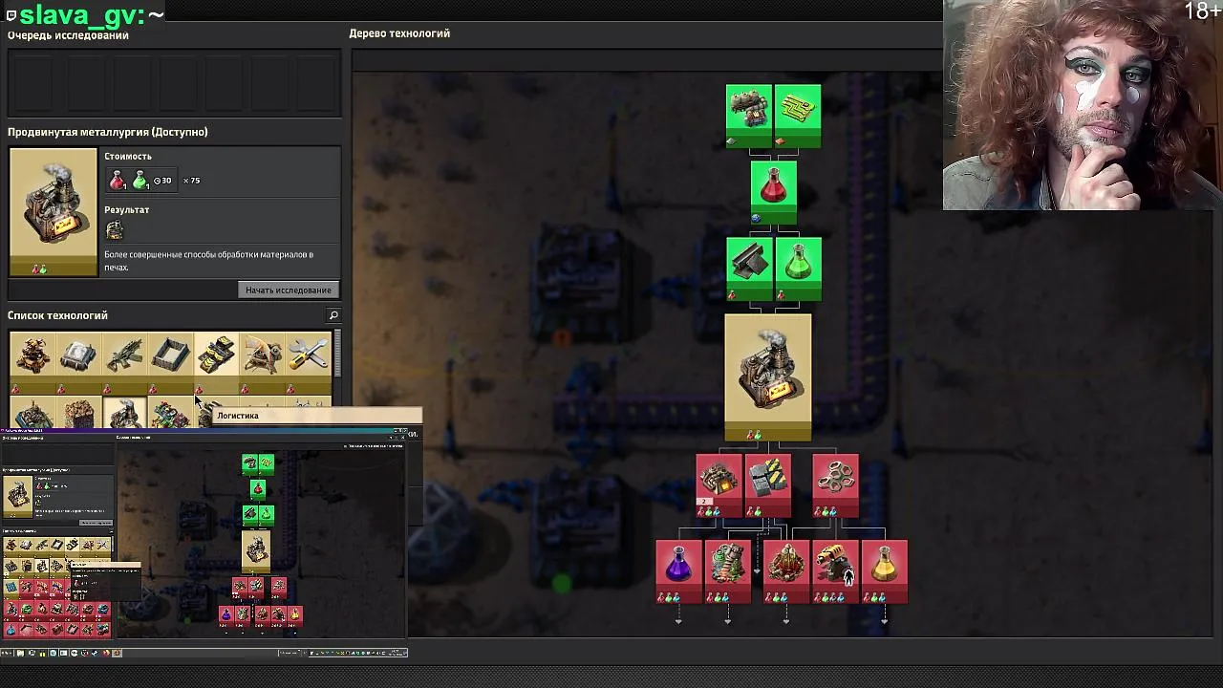
Task: Click the large furnace technology preview image
Action: 54,212
